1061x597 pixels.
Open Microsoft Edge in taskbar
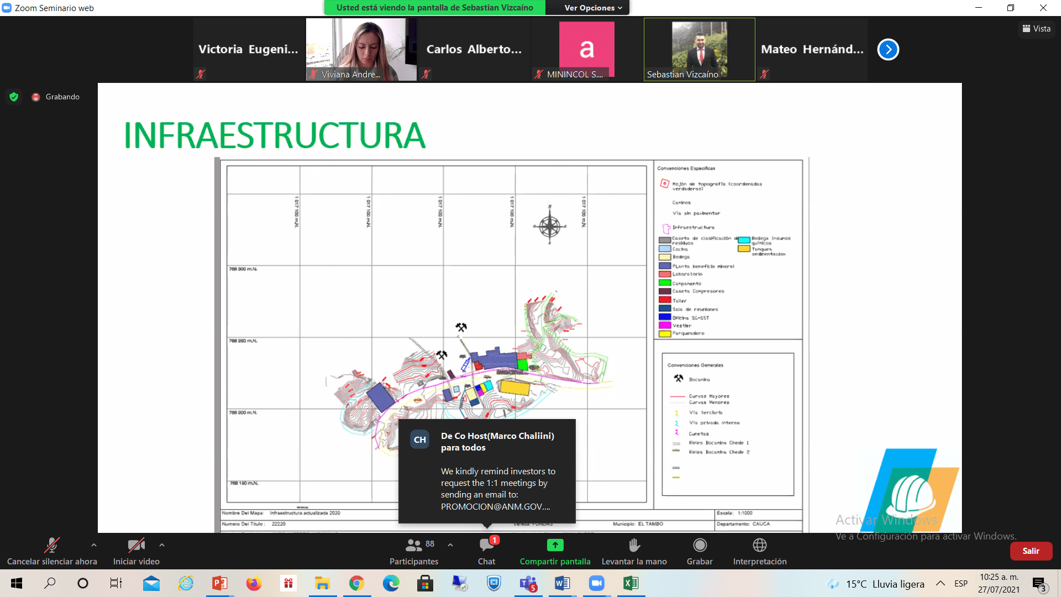[391, 583]
